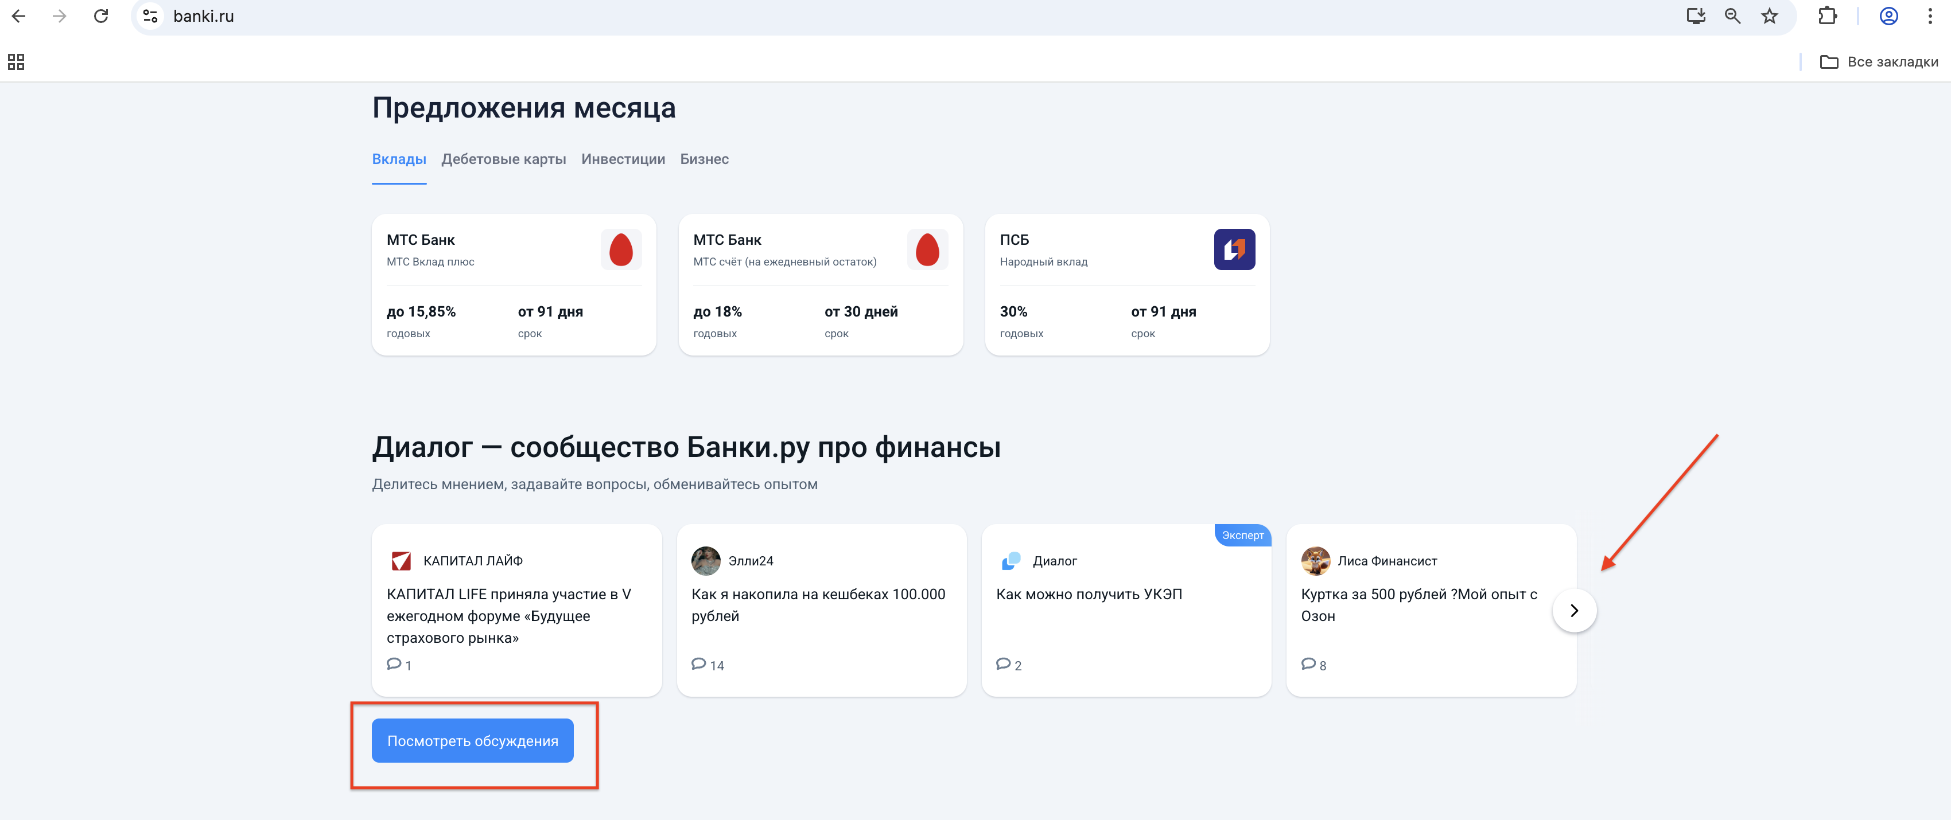Open the apps grid icon in bookmarks bar
1951x820 pixels.
point(16,62)
